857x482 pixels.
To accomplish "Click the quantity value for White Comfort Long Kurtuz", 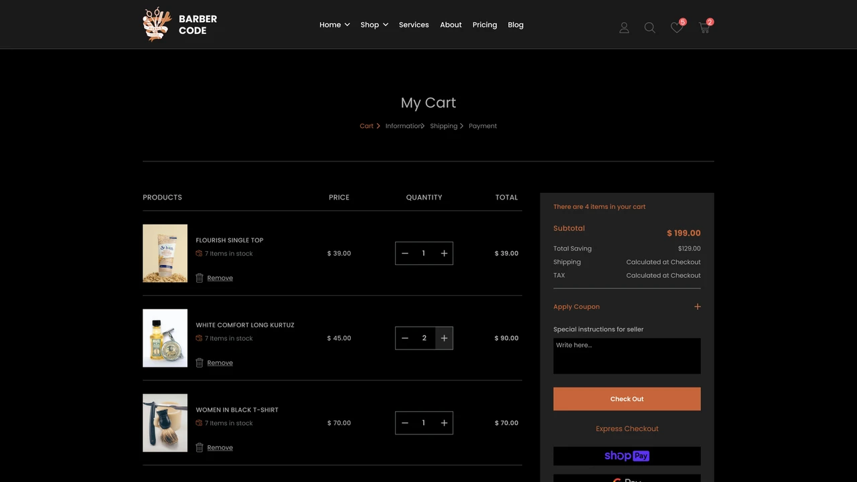I will click(424, 338).
